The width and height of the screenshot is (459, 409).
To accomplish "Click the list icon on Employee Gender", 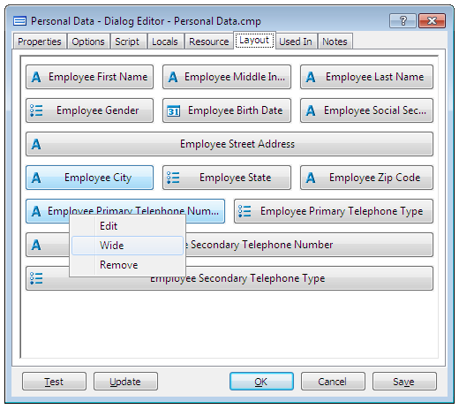I will tap(36, 110).
